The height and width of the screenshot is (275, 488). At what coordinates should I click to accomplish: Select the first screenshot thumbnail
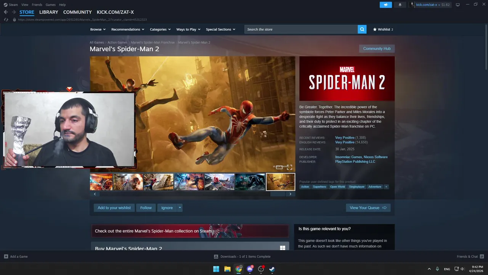click(101, 182)
